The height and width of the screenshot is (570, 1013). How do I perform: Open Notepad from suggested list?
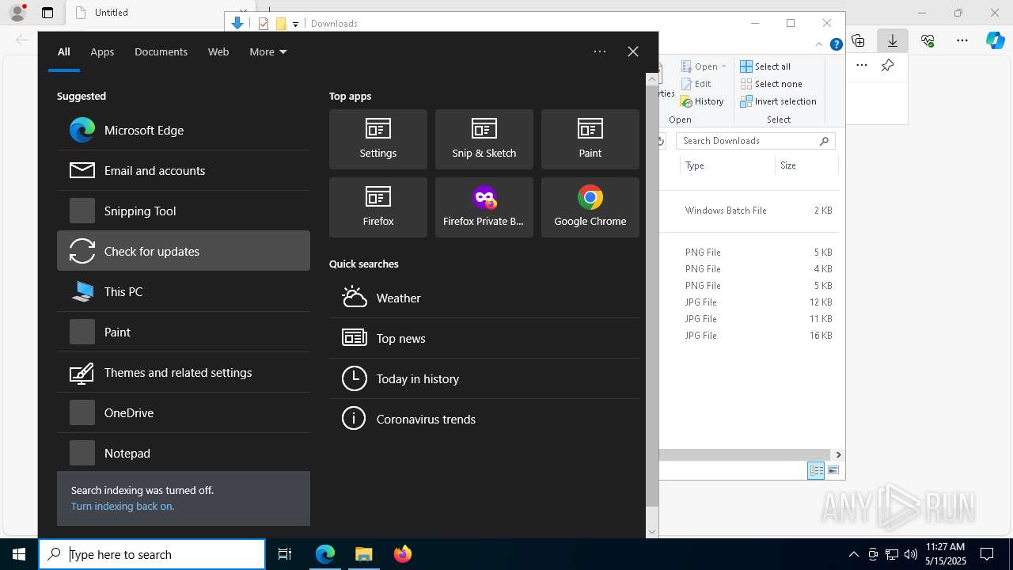coord(184,453)
